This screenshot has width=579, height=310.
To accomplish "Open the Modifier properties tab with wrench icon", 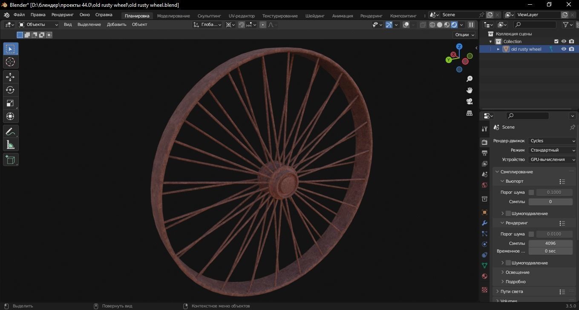I will pos(484,223).
